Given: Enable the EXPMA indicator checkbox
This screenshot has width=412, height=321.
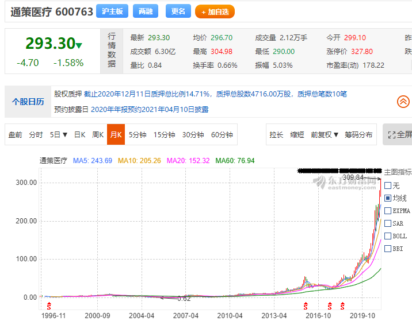Looking at the screenshot, I should (x=388, y=211).
